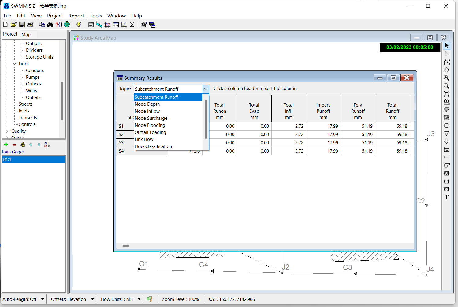Open statistics report via sigma icon
The width and height of the screenshot is (458, 307).
pyautogui.click(x=132, y=25)
